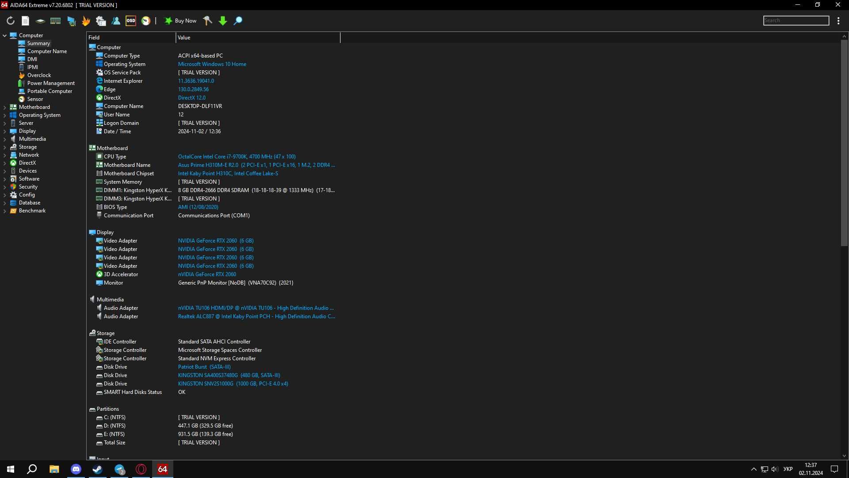Viewport: 849px width, 478px height.
Task: Click the two-people icon in the toolbar
Action: 116,21
